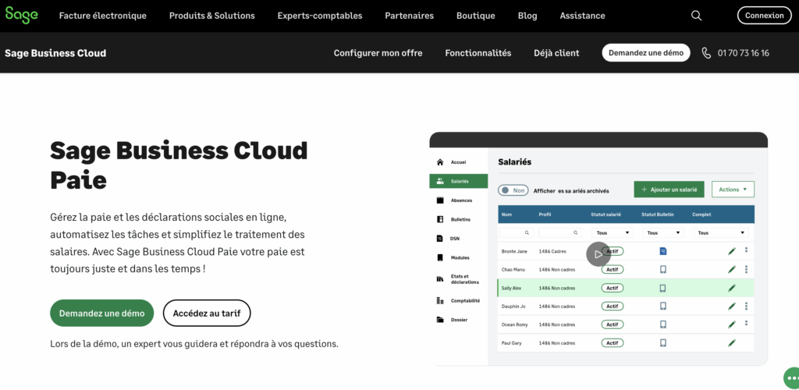The image size is (799, 390).
Task: Edit Sally Alex with the pencil icon
Action: click(x=732, y=288)
